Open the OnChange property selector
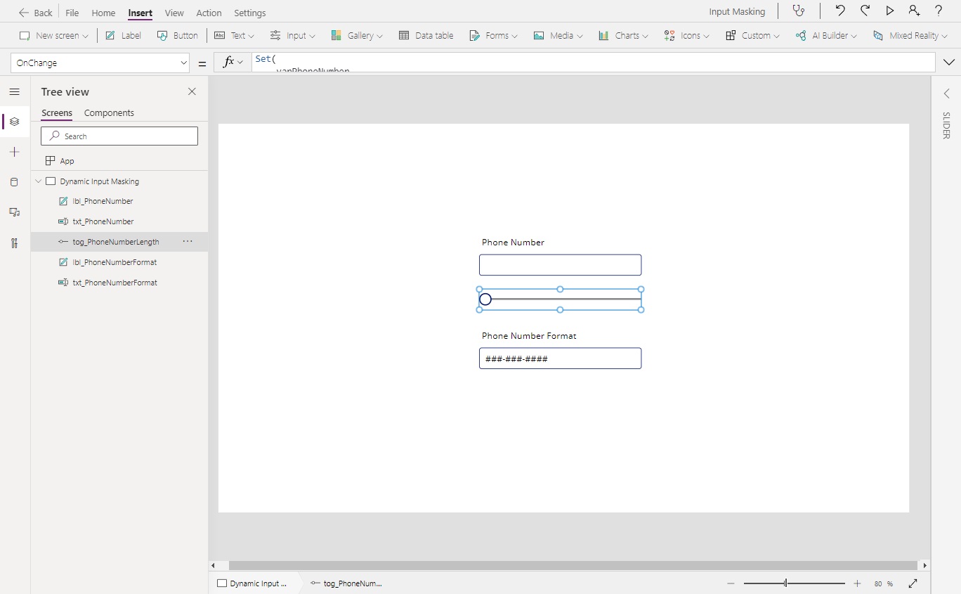Image resolution: width=961 pixels, height=594 pixels. tap(100, 63)
